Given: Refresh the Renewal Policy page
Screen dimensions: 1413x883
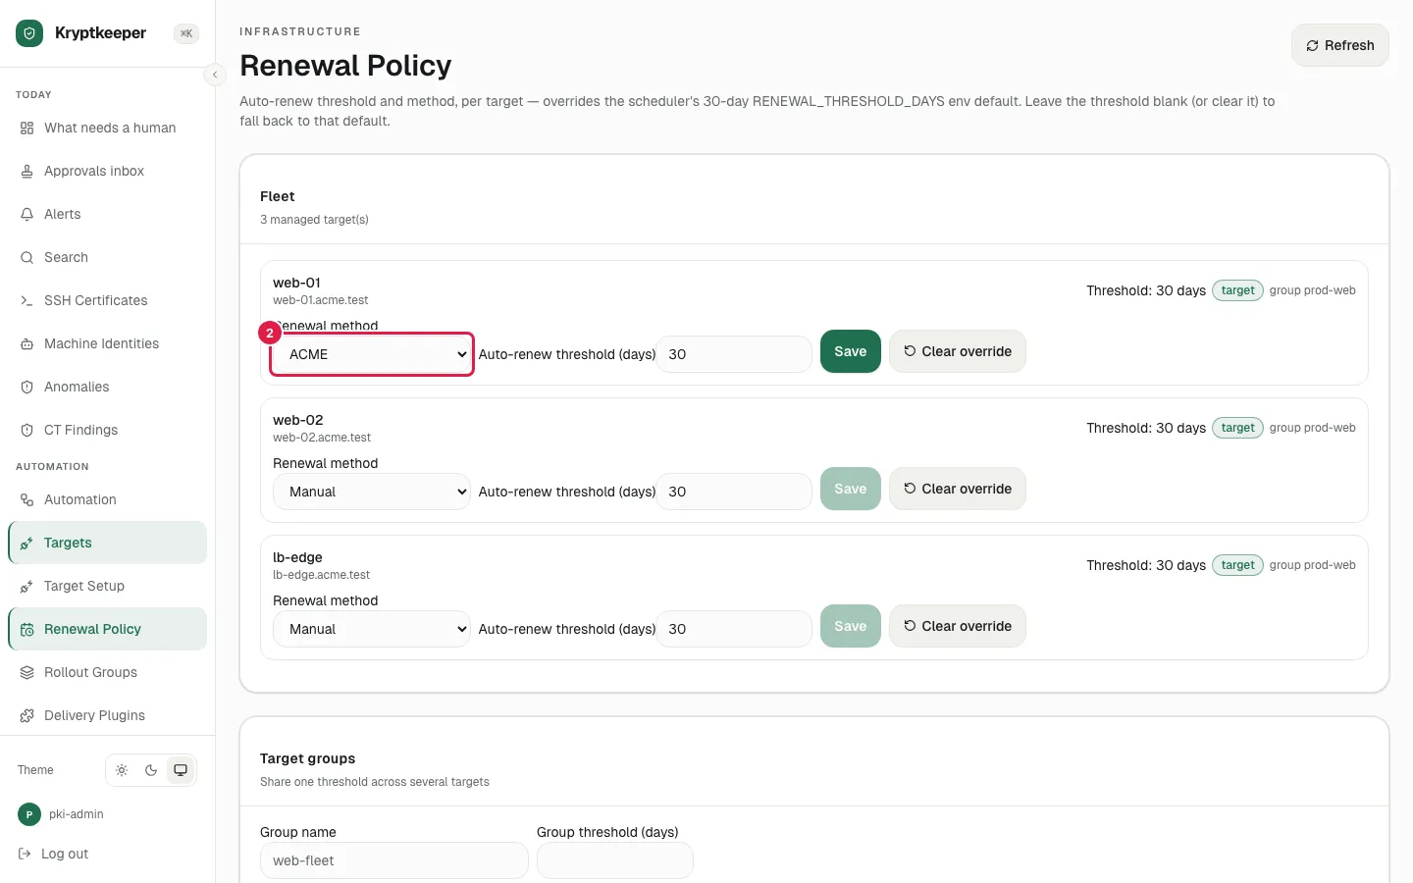Looking at the screenshot, I should [1339, 45].
